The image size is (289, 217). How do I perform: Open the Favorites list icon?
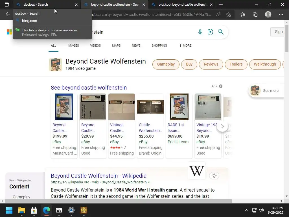(x=243, y=14)
